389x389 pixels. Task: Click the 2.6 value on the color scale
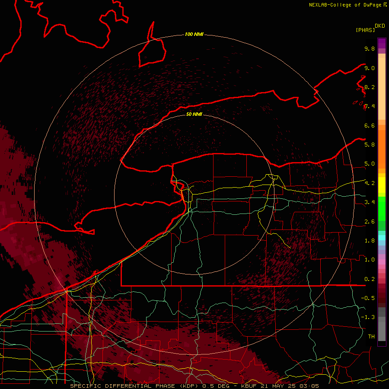click(x=370, y=222)
